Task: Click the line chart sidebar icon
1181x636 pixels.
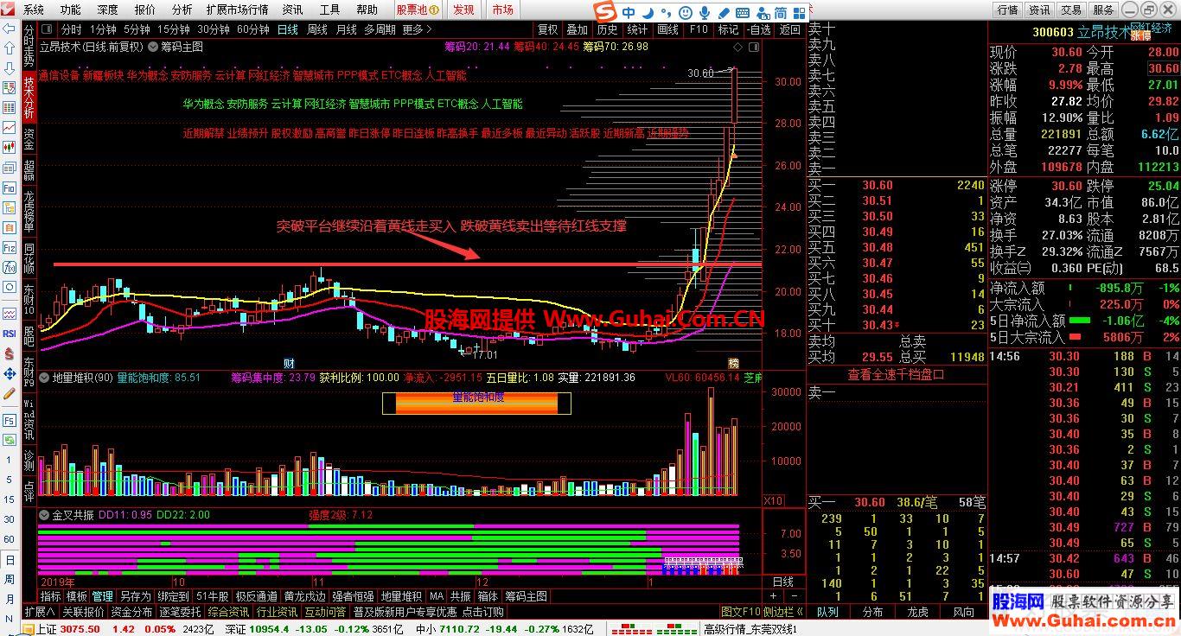Action: pos(9,127)
